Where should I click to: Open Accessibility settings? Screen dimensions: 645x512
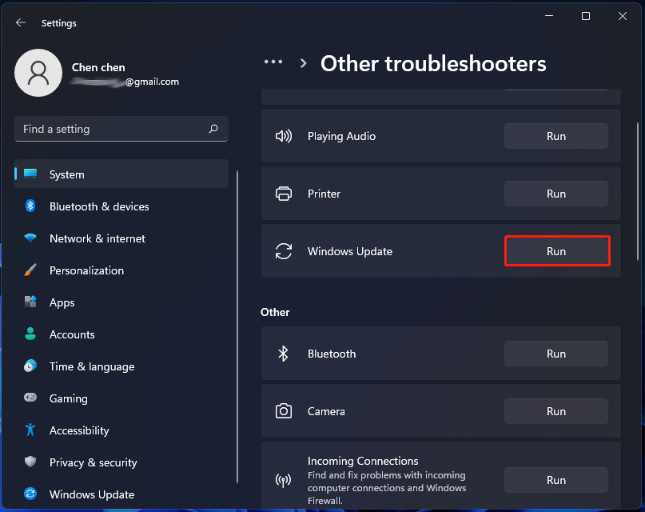click(121, 430)
